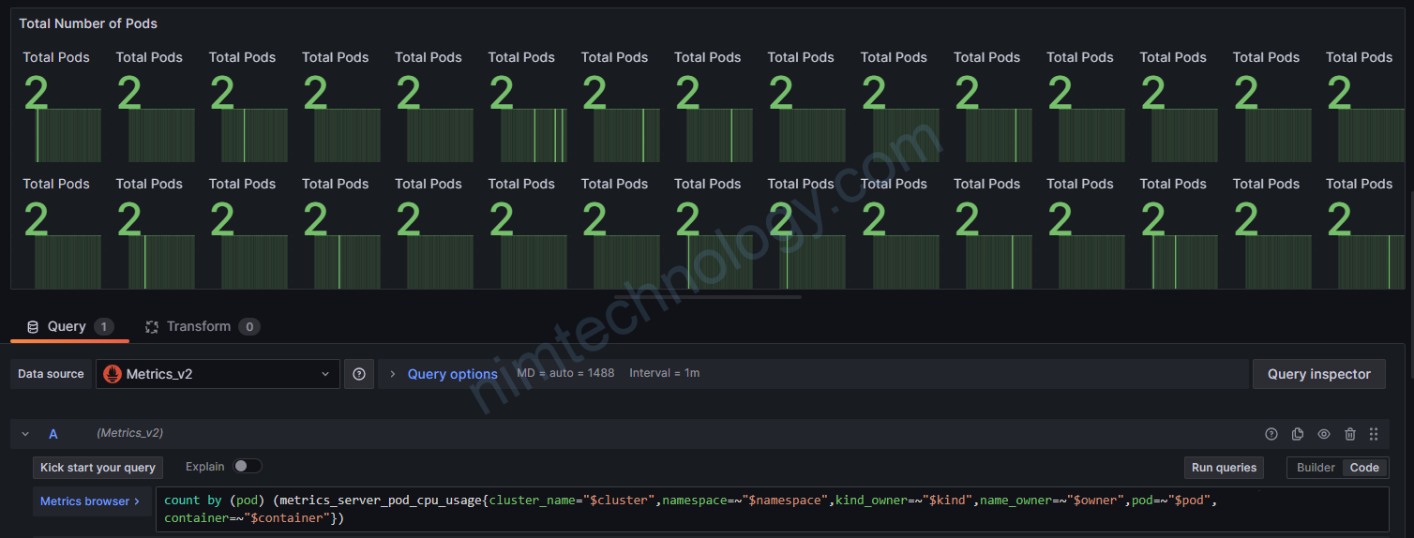Hide query A with the eye icon

(1324, 434)
